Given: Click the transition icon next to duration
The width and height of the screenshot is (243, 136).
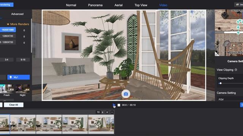Looking at the screenshot, I should (x=107, y=112).
